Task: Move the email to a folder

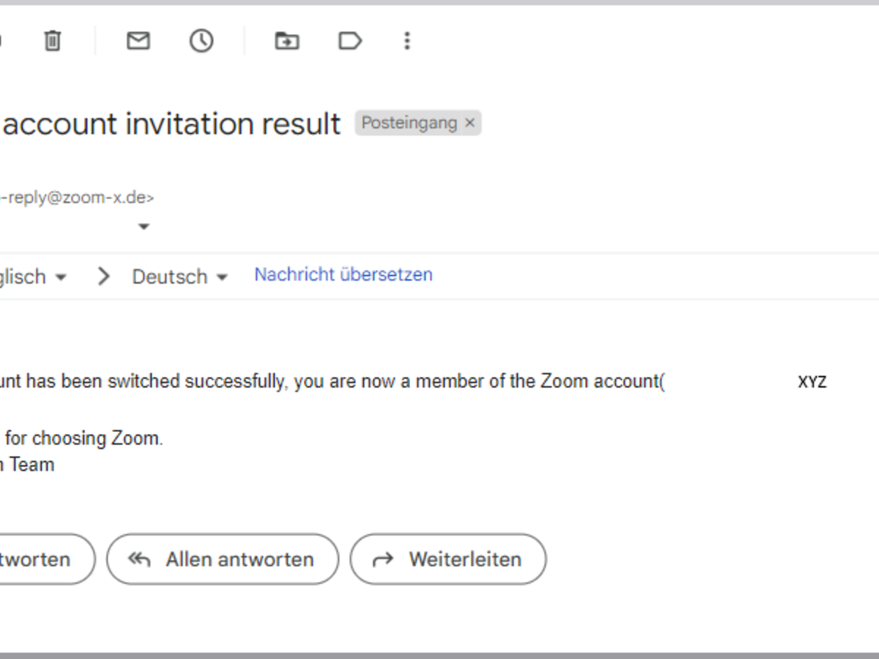Action: (x=288, y=40)
